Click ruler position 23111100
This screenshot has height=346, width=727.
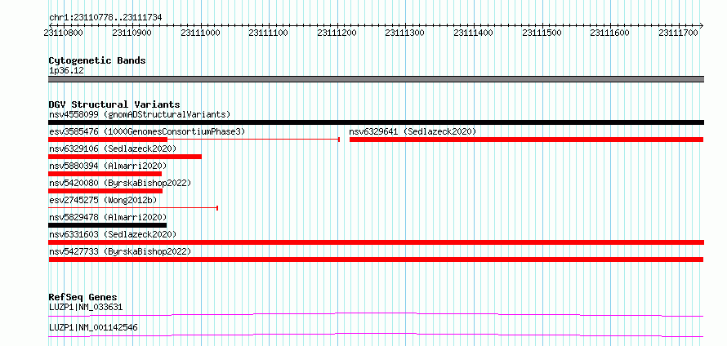[x=268, y=33]
